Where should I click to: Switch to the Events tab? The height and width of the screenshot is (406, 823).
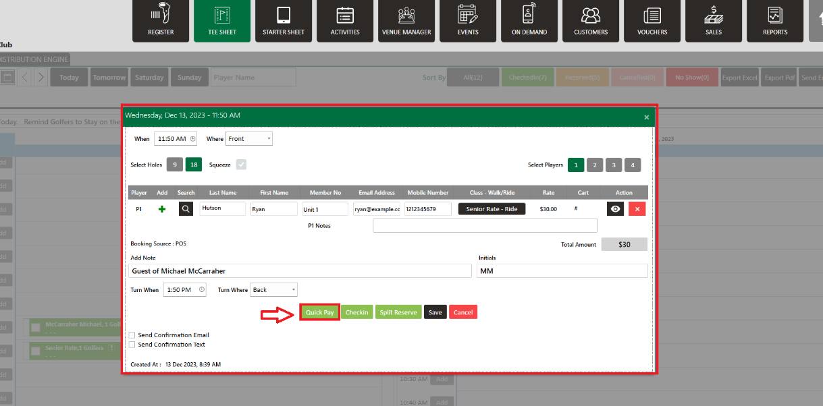point(468,21)
